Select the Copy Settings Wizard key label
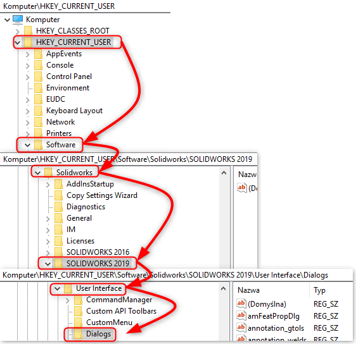 (102, 195)
